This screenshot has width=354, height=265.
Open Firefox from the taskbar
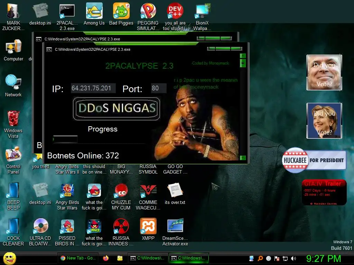point(106,258)
